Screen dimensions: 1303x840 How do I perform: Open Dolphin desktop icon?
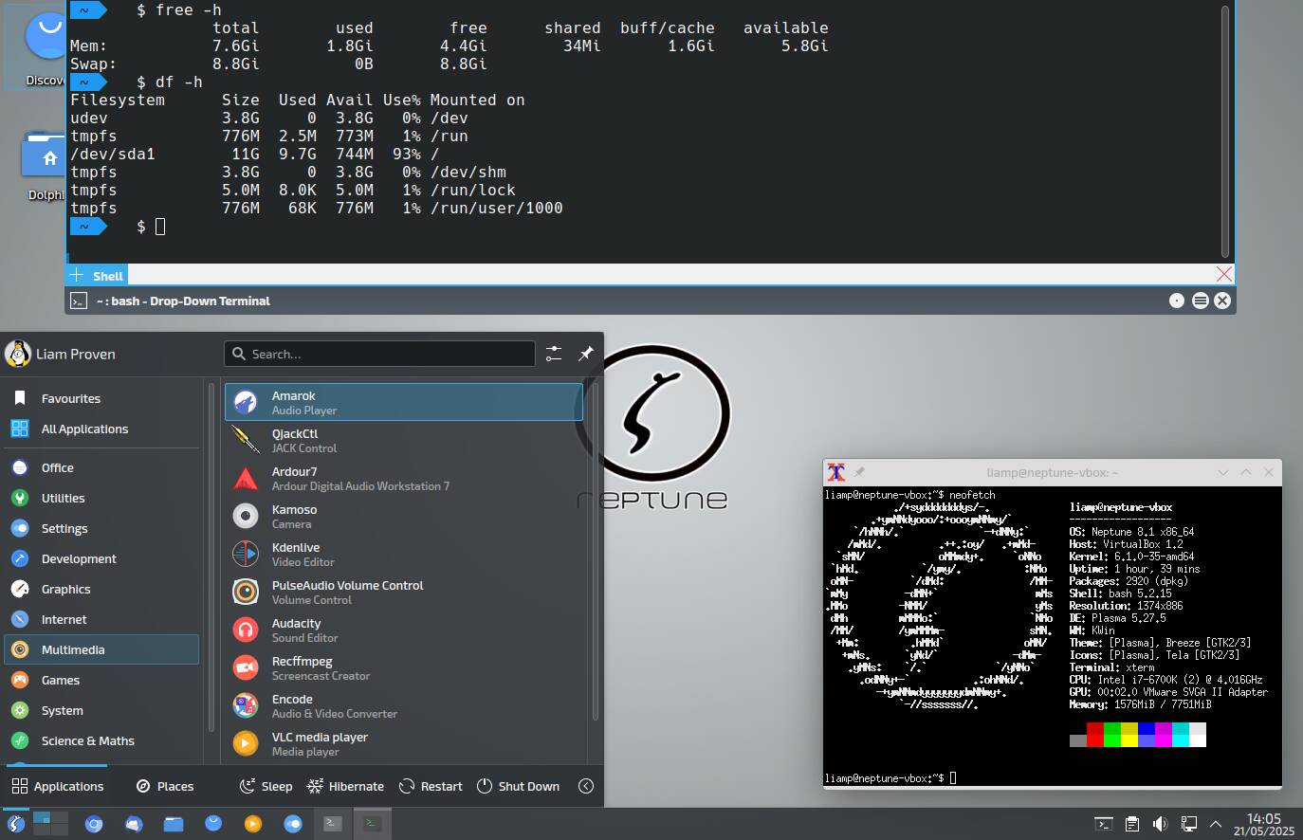[x=46, y=166]
